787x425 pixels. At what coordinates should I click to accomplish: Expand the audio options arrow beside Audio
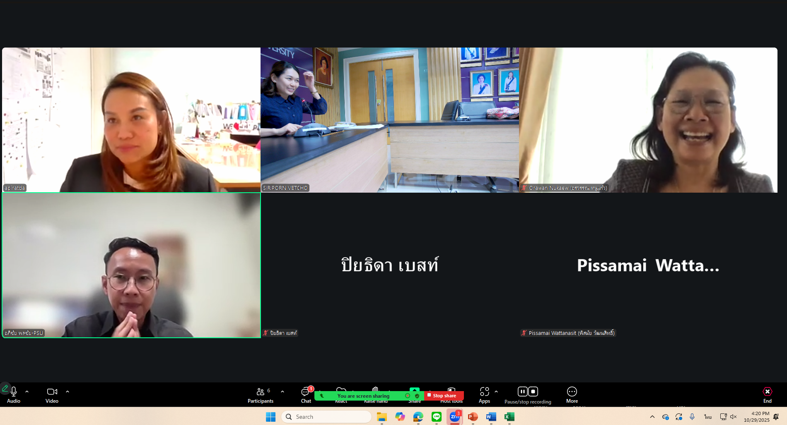[27, 392]
